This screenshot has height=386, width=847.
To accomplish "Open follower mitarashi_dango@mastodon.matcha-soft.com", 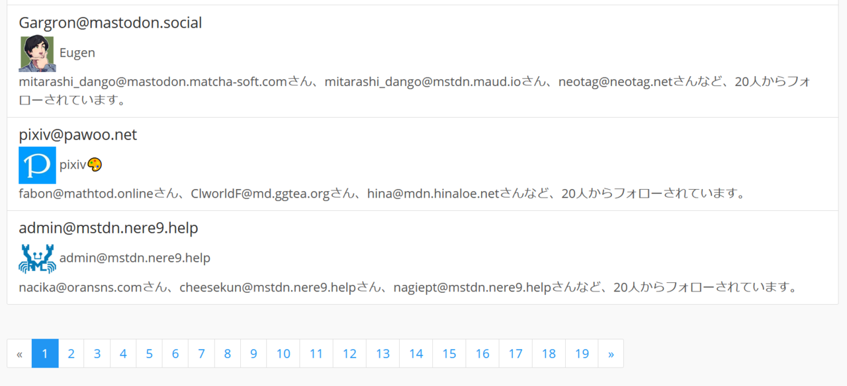I will pos(153,82).
